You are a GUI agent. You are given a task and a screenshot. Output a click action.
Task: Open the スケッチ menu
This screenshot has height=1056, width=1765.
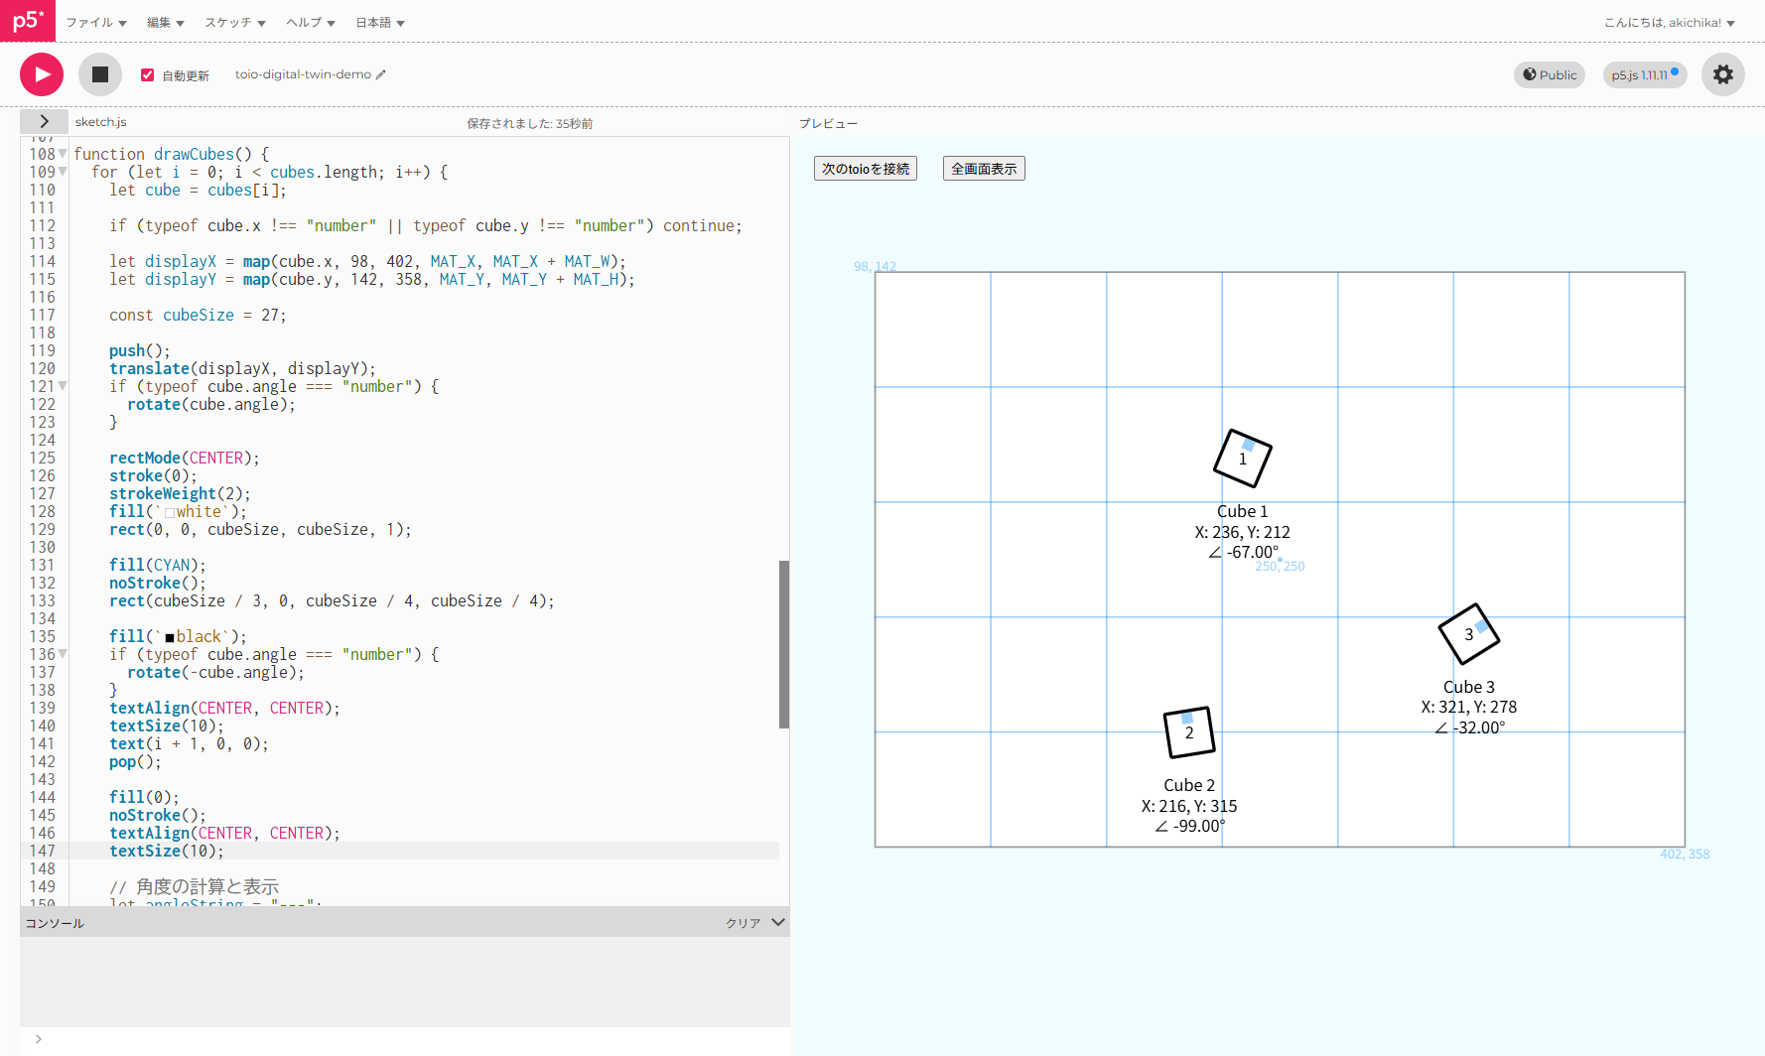pyautogui.click(x=235, y=23)
